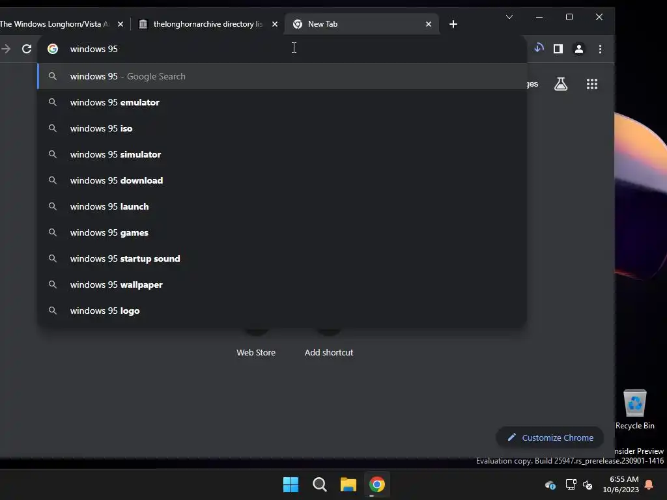
Task: Open the Recycle Bin desktop icon
Action: pyautogui.click(x=634, y=410)
